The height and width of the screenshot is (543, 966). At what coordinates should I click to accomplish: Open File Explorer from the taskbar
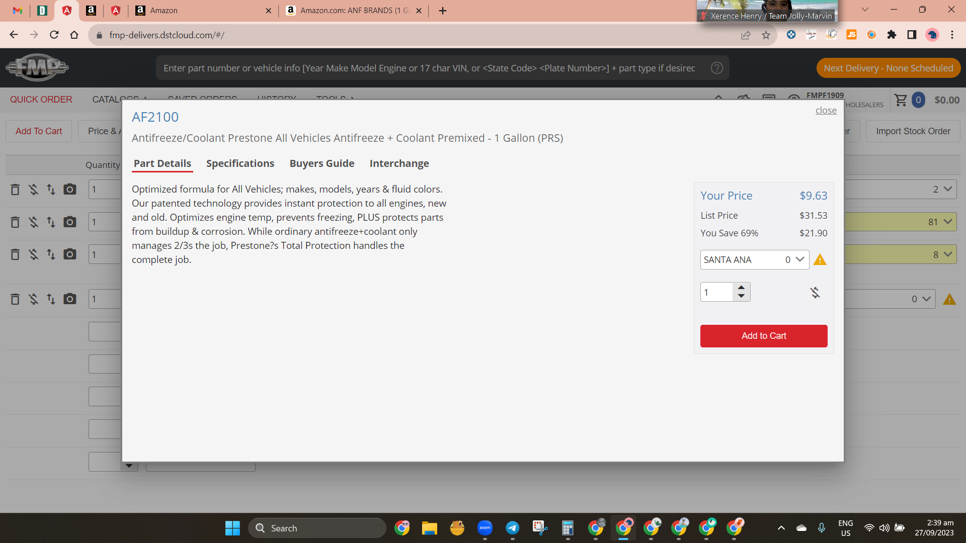click(429, 528)
